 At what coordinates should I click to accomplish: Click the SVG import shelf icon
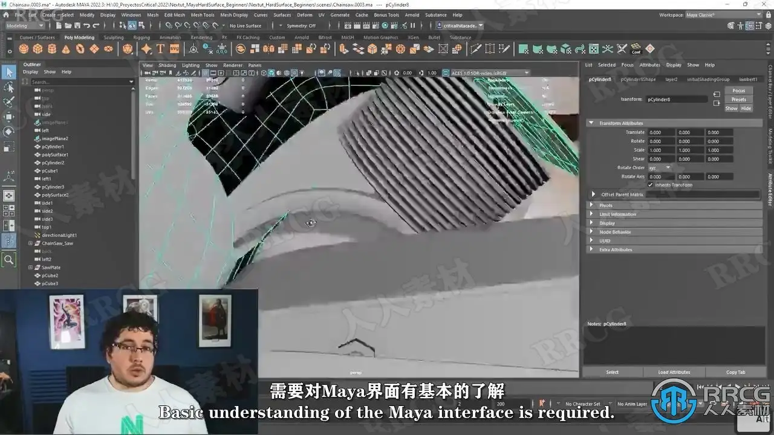pos(174,49)
